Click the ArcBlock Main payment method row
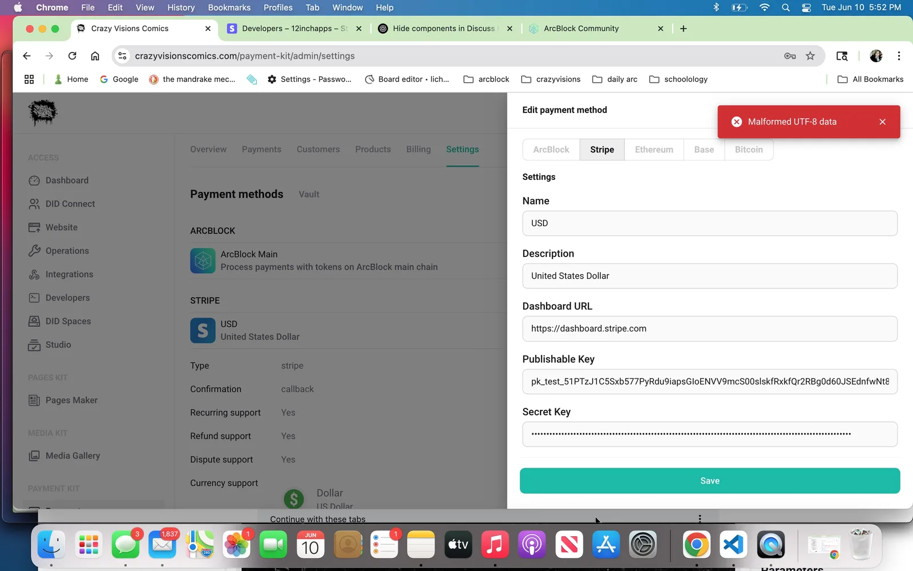This screenshot has width=913, height=571. click(x=348, y=261)
